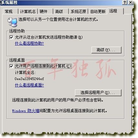Open the 什么是远程协助? link
Image resolution: width=138 pixels, height=138 pixels.
coord(29,43)
